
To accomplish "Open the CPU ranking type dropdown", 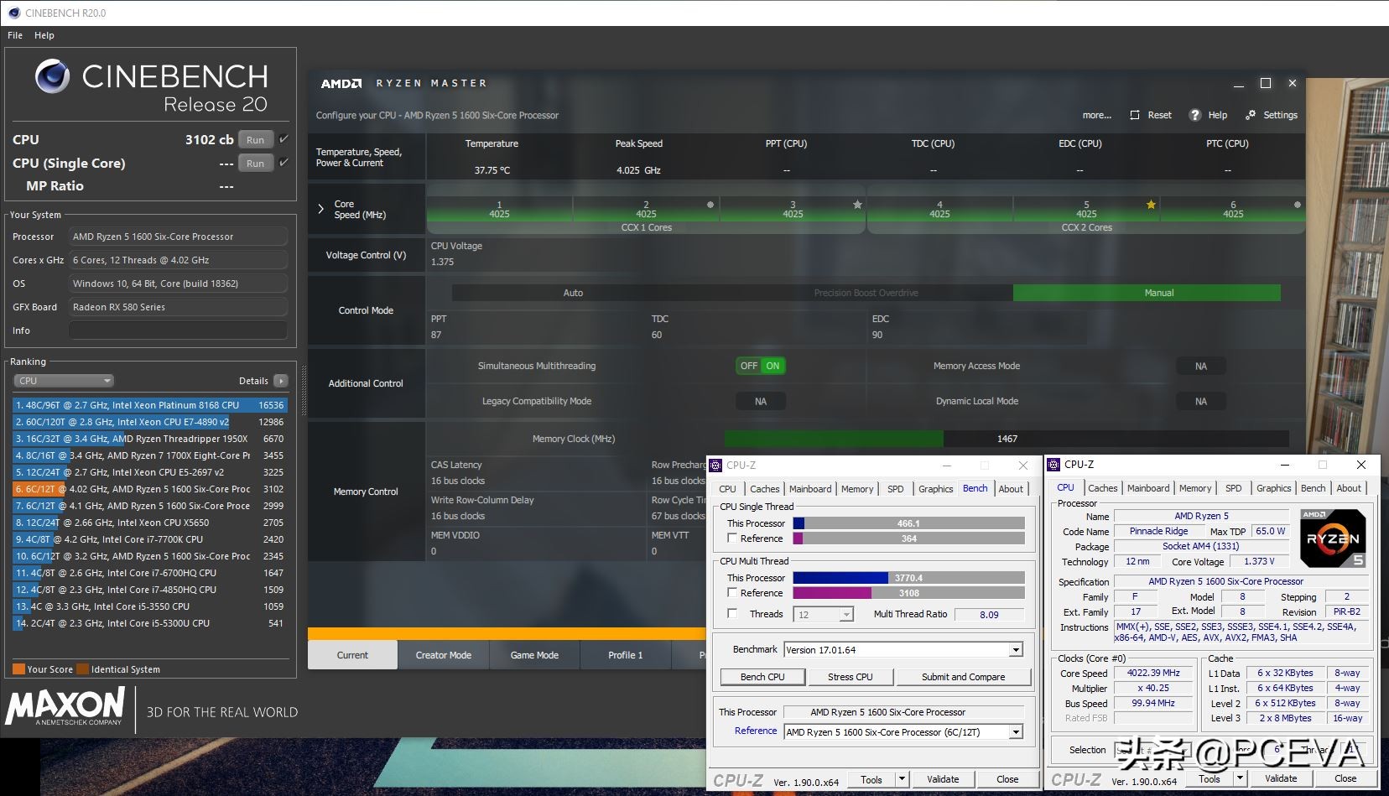I will (64, 381).
